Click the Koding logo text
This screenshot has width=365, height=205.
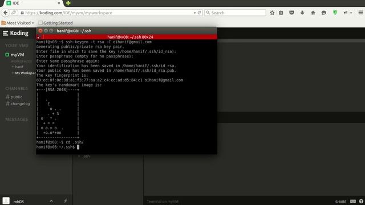coord(19,33)
